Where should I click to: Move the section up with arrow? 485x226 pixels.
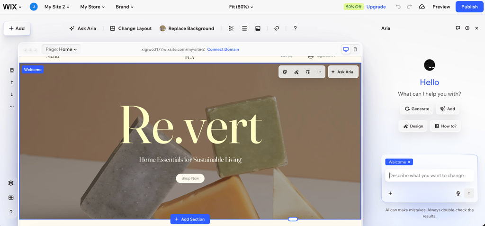point(12,82)
